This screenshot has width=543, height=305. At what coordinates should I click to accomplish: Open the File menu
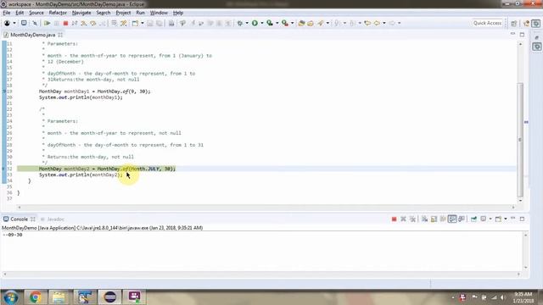(x=7, y=13)
